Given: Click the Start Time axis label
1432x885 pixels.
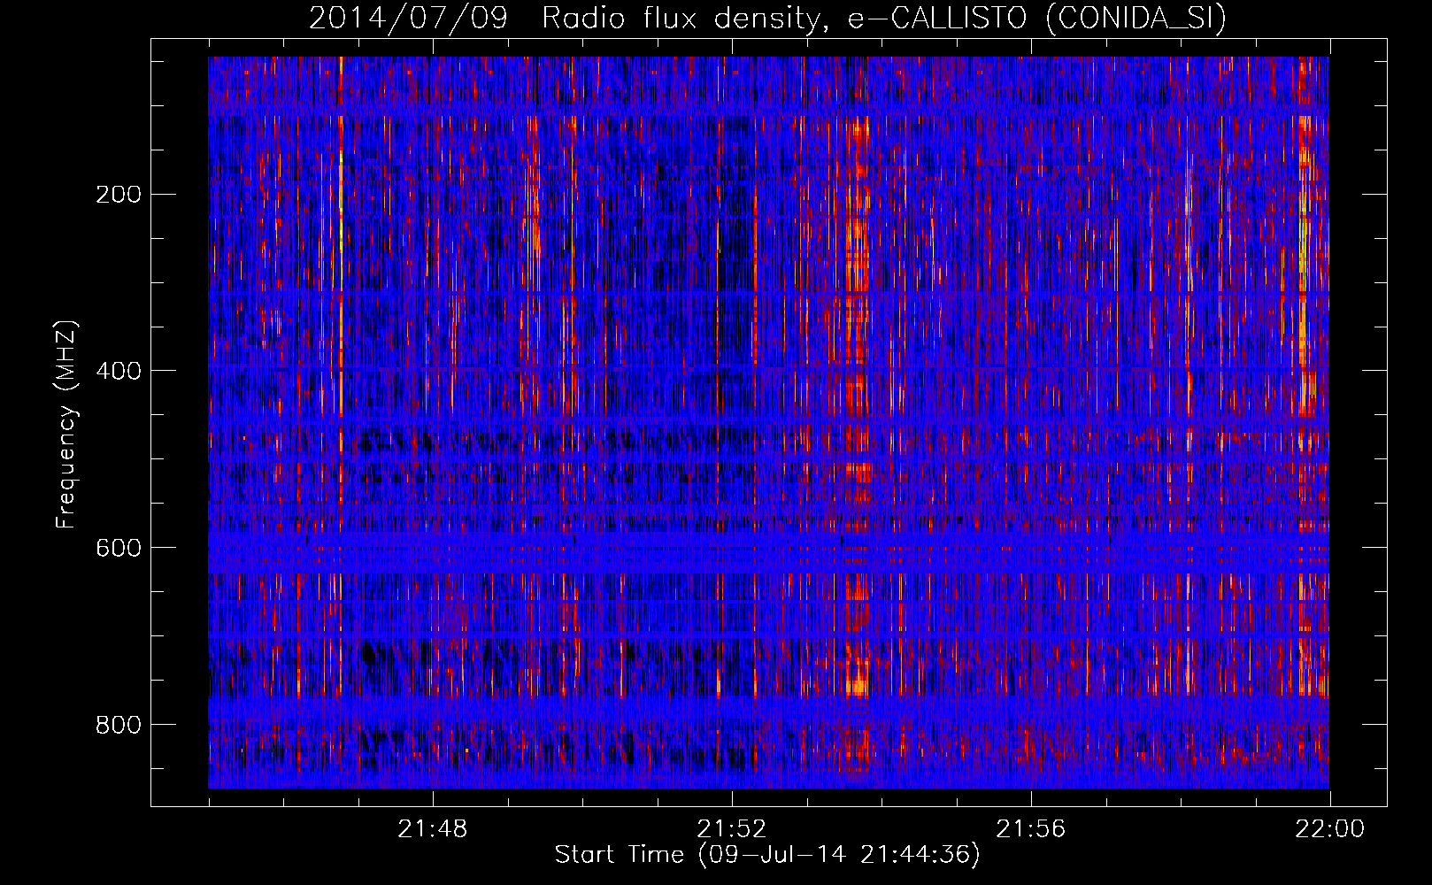Looking at the screenshot, I should (767, 855).
